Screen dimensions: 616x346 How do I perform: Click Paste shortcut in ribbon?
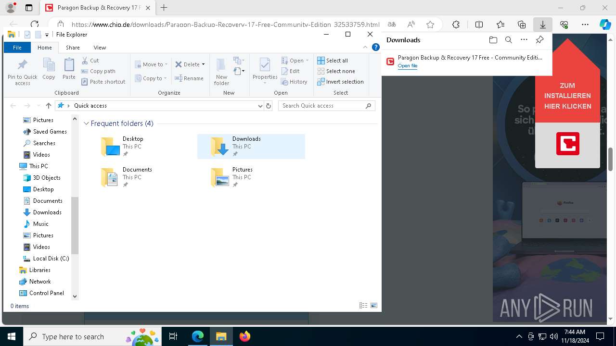(x=103, y=82)
